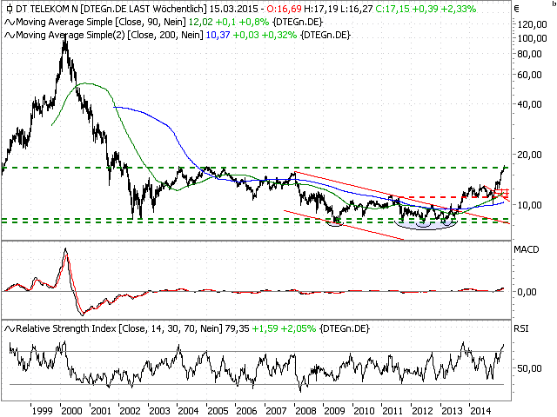Click the 60,00 price axis label
This screenshot has height=417, width=557.
click(x=529, y=75)
